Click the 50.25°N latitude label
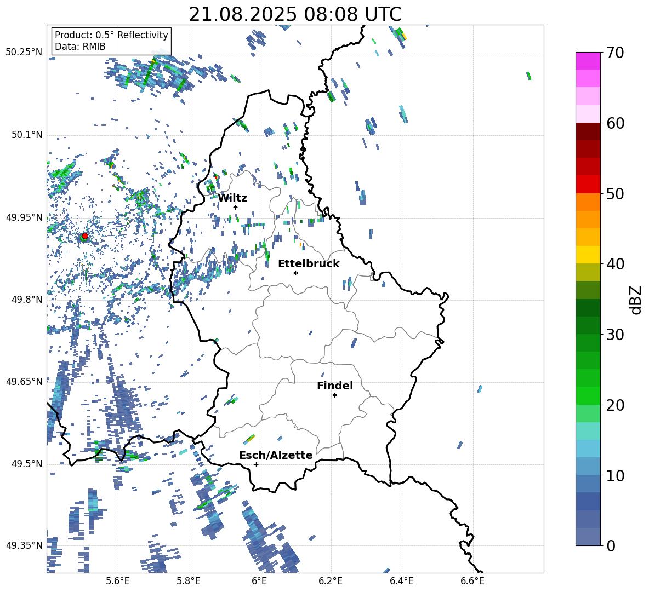This screenshot has height=592, width=649. point(24,53)
